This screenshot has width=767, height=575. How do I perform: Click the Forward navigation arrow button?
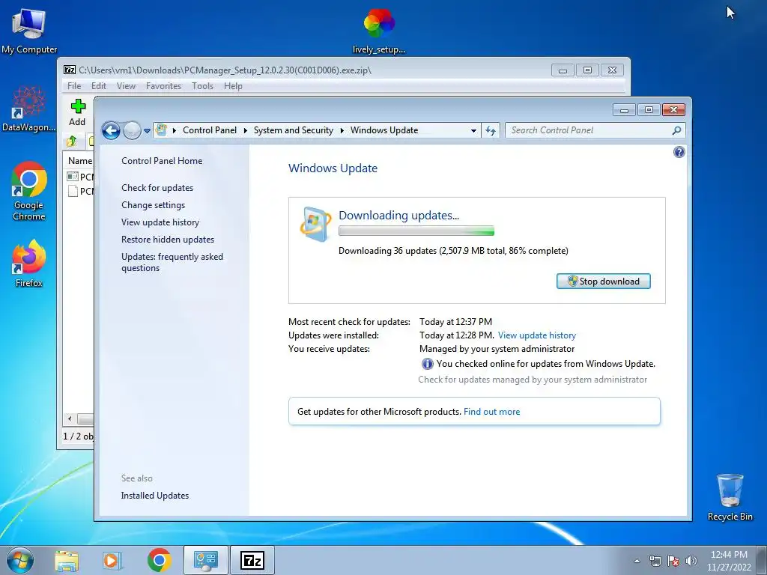pyautogui.click(x=132, y=130)
